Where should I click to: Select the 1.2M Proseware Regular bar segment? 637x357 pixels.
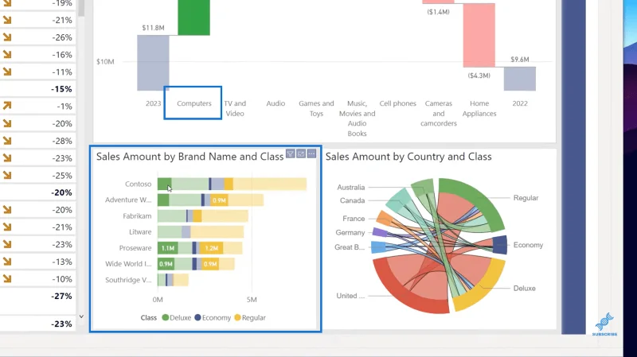(x=211, y=248)
